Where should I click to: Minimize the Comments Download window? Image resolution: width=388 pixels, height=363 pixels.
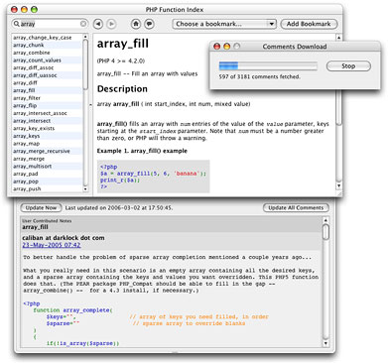click(227, 47)
